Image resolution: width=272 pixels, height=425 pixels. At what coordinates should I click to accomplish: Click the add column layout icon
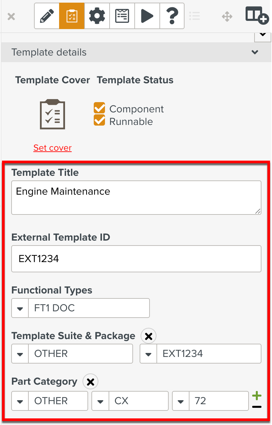pos(257,15)
